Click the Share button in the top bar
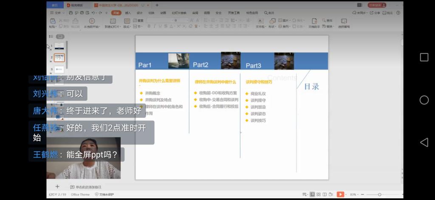 pyautogui.click(x=375, y=13)
